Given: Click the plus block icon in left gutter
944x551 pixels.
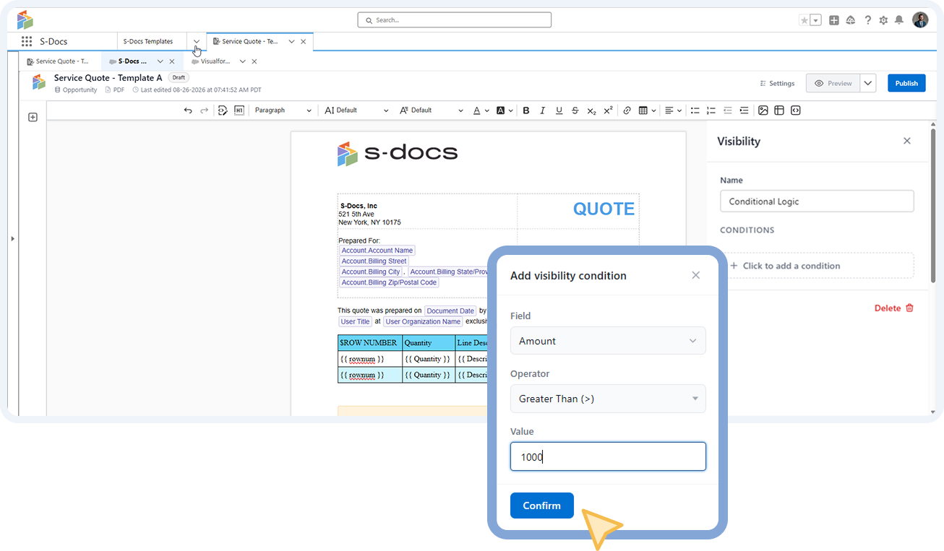Looking at the screenshot, I should click(33, 117).
